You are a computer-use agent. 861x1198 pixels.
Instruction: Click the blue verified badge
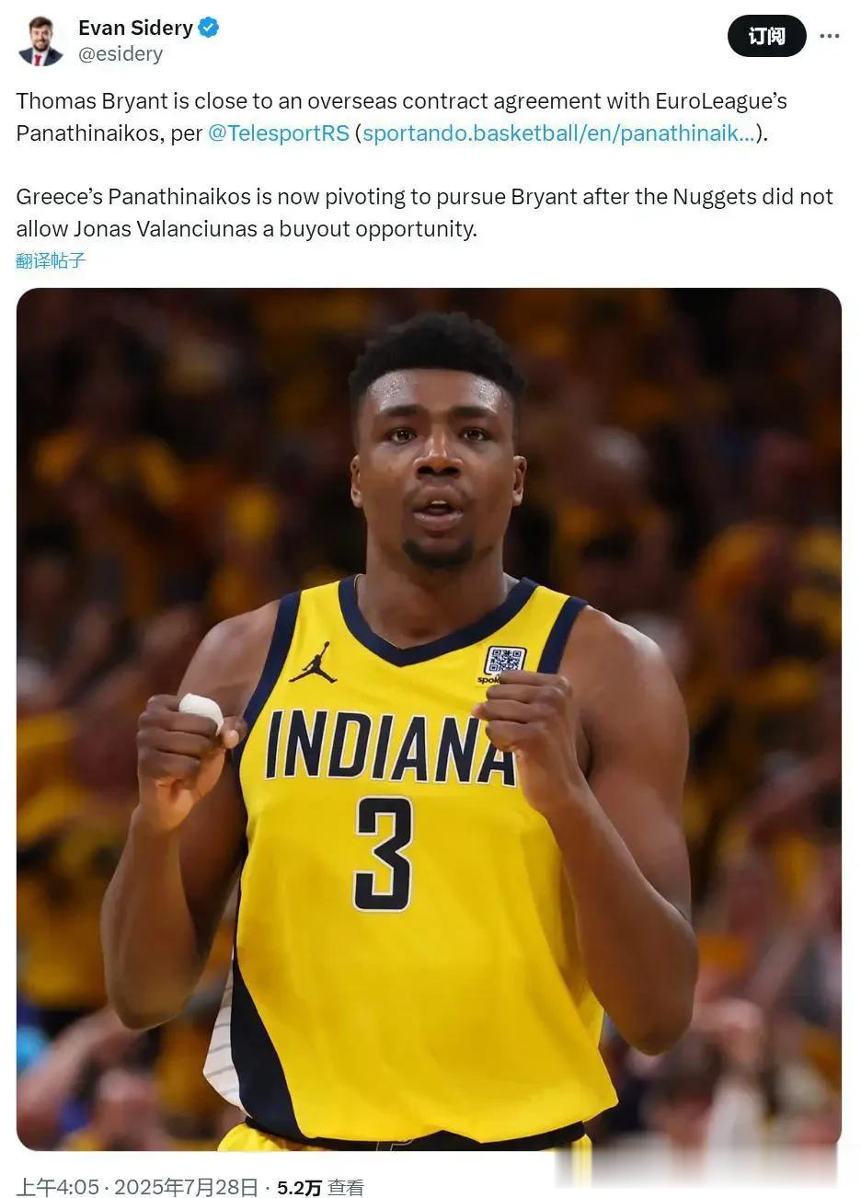pos(209,28)
